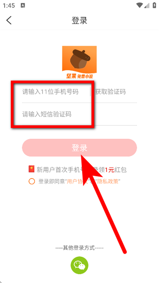The width and height of the screenshot is (159, 283).
Task: Tap the 其他登录方式 section label
Action: click(x=79, y=248)
